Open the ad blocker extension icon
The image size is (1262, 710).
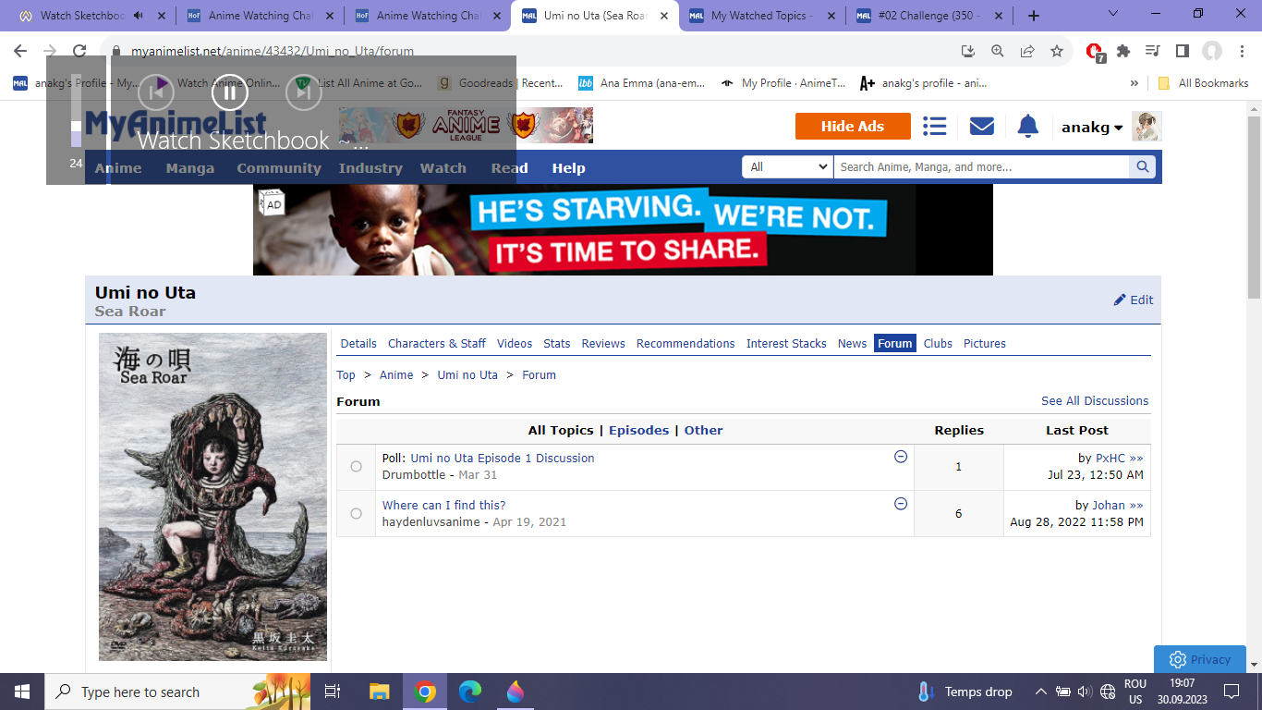[x=1095, y=52]
